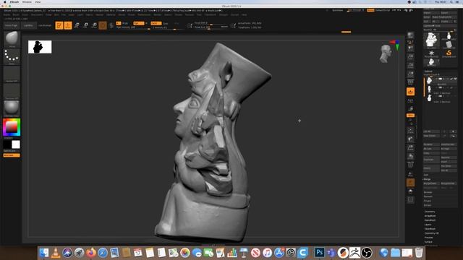Toggle the orange Floor grid button

click(x=410, y=92)
